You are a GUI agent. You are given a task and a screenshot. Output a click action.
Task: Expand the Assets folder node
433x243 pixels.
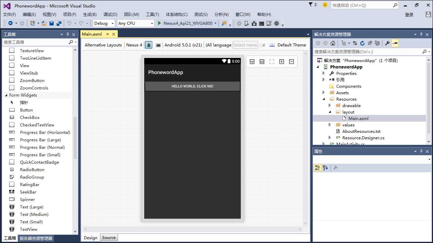tap(323, 93)
